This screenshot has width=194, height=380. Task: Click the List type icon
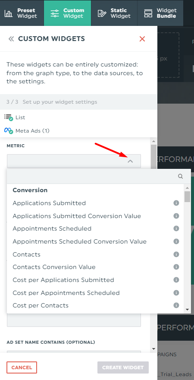tap(9, 117)
